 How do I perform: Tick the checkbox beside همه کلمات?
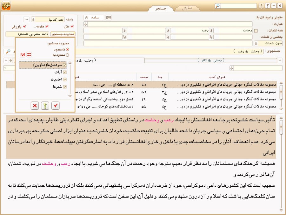coord(256,31)
